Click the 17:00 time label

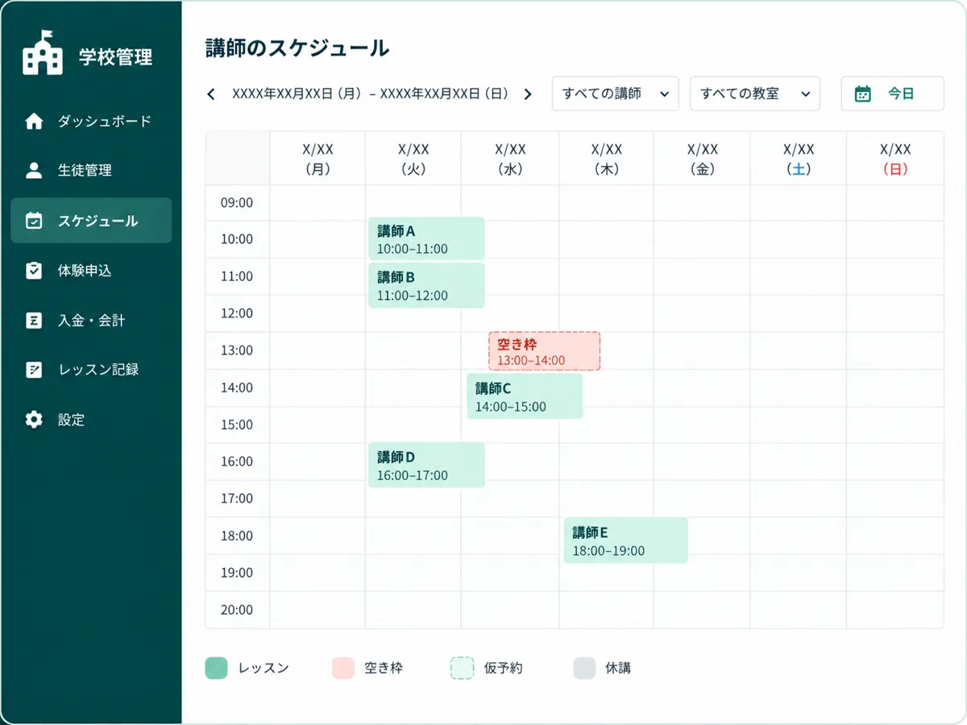(237, 499)
